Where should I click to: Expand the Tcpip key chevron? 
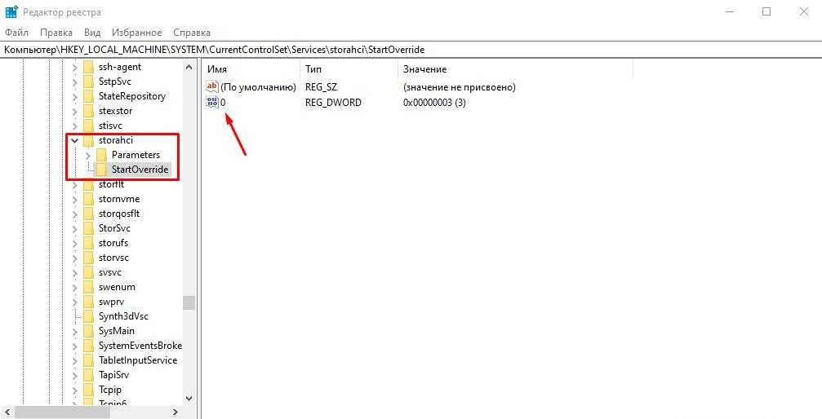pos(75,390)
